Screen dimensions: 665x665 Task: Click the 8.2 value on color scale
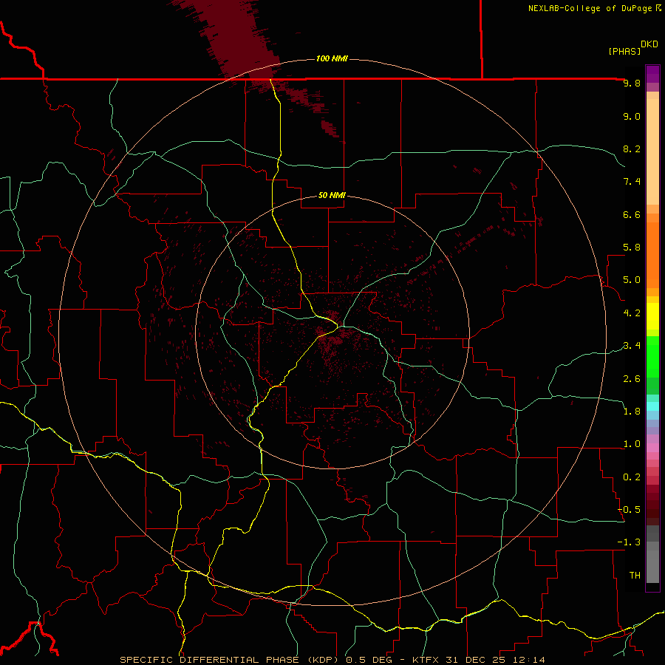632,149
